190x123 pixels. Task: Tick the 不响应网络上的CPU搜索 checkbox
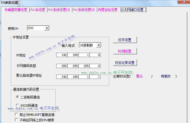pyautogui.click(x=17, y=120)
